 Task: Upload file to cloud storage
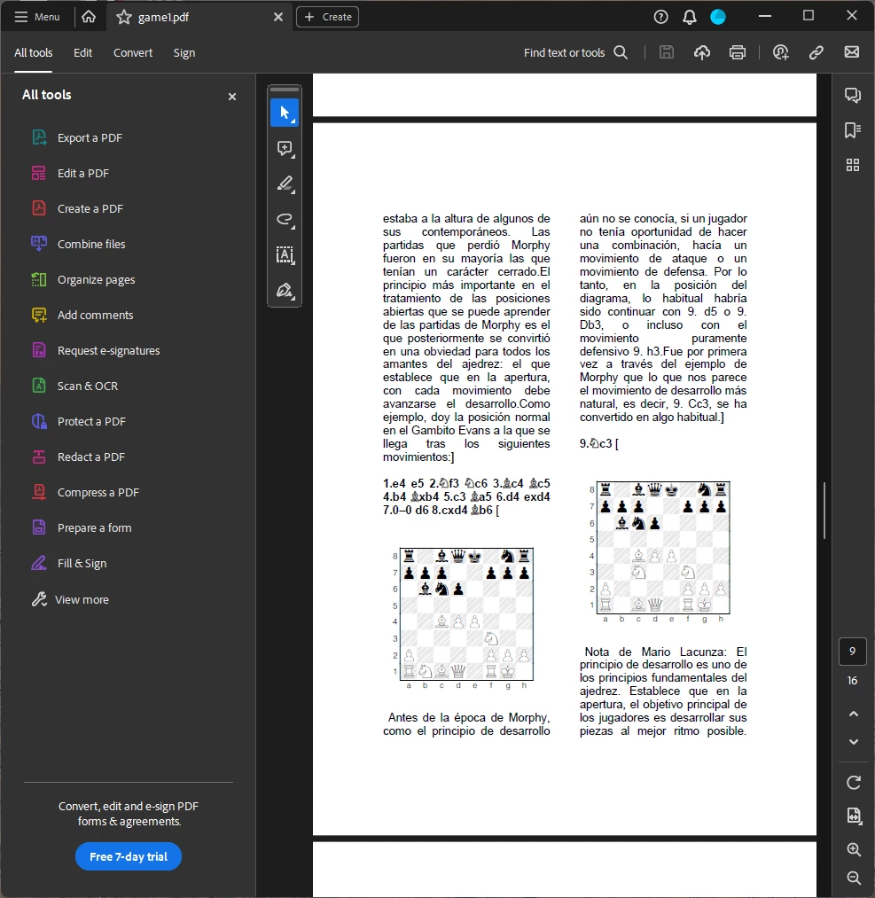click(702, 52)
